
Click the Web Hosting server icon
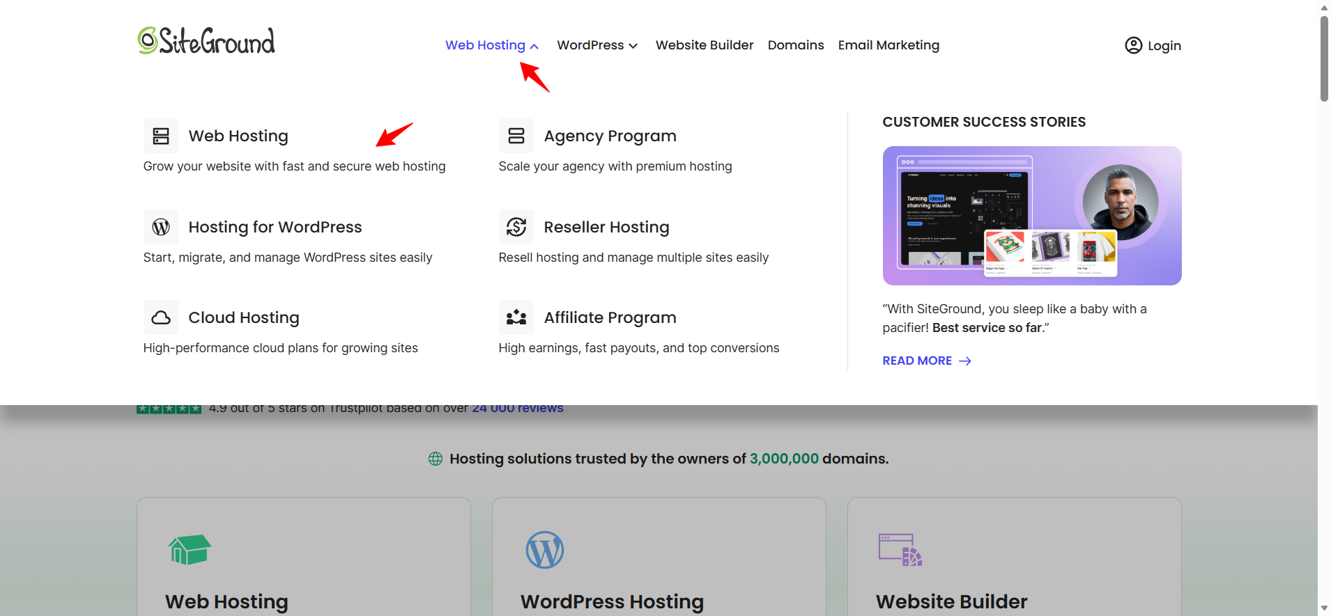click(x=161, y=136)
